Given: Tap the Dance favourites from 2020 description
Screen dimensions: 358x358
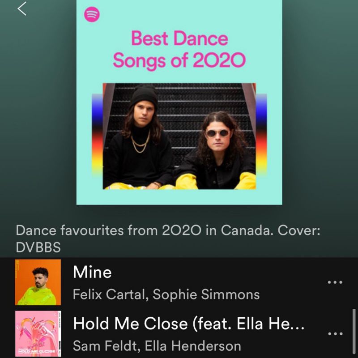Looking at the screenshot, I should pyautogui.click(x=168, y=239).
